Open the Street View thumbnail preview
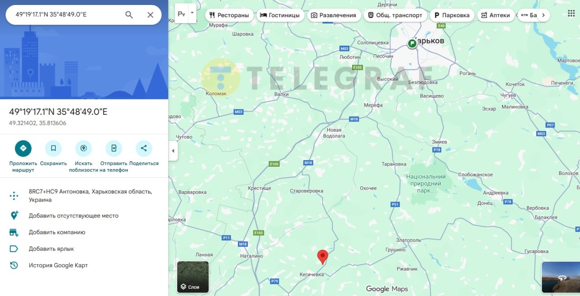 561,277
